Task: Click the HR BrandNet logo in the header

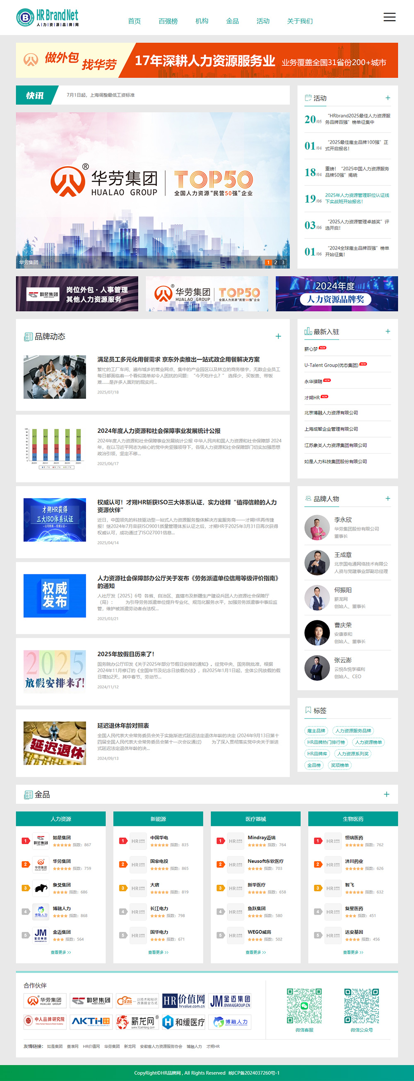Action: tap(47, 18)
